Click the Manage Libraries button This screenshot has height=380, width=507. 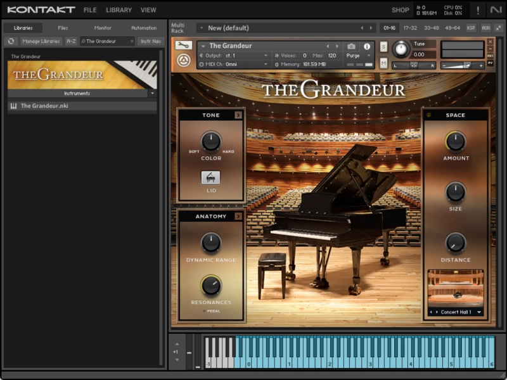click(41, 41)
